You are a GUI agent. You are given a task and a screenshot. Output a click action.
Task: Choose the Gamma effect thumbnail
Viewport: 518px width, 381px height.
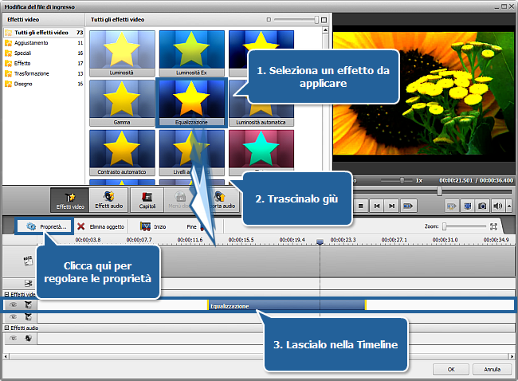pyautogui.click(x=122, y=103)
